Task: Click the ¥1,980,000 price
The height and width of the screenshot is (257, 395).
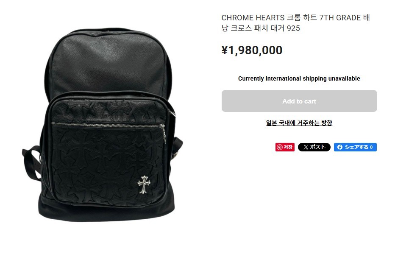Action: pyautogui.click(x=252, y=50)
